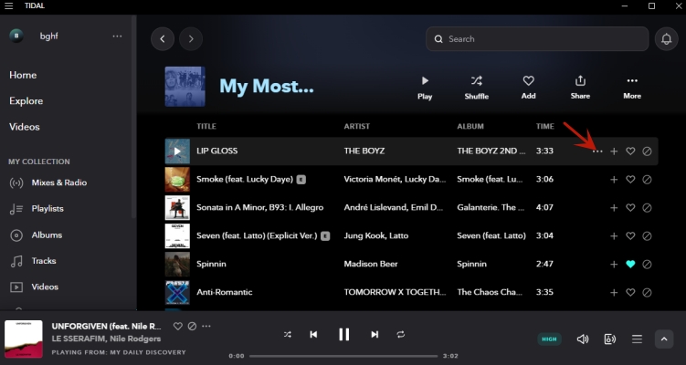The height and width of the screenshot is (365, 686).
Task: Play LIP GLOSS from its cover thumbnail
Action: [177, 151]
